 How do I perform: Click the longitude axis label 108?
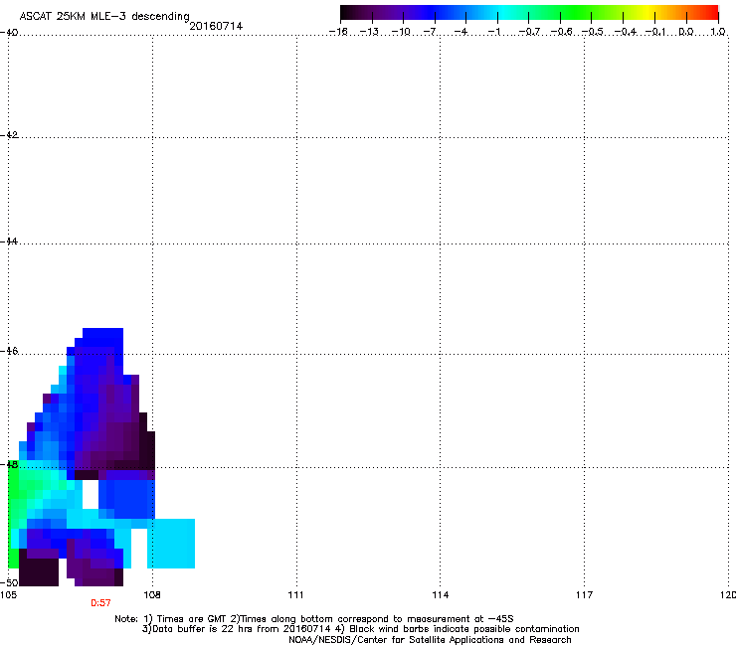click(x=152, y=595)
